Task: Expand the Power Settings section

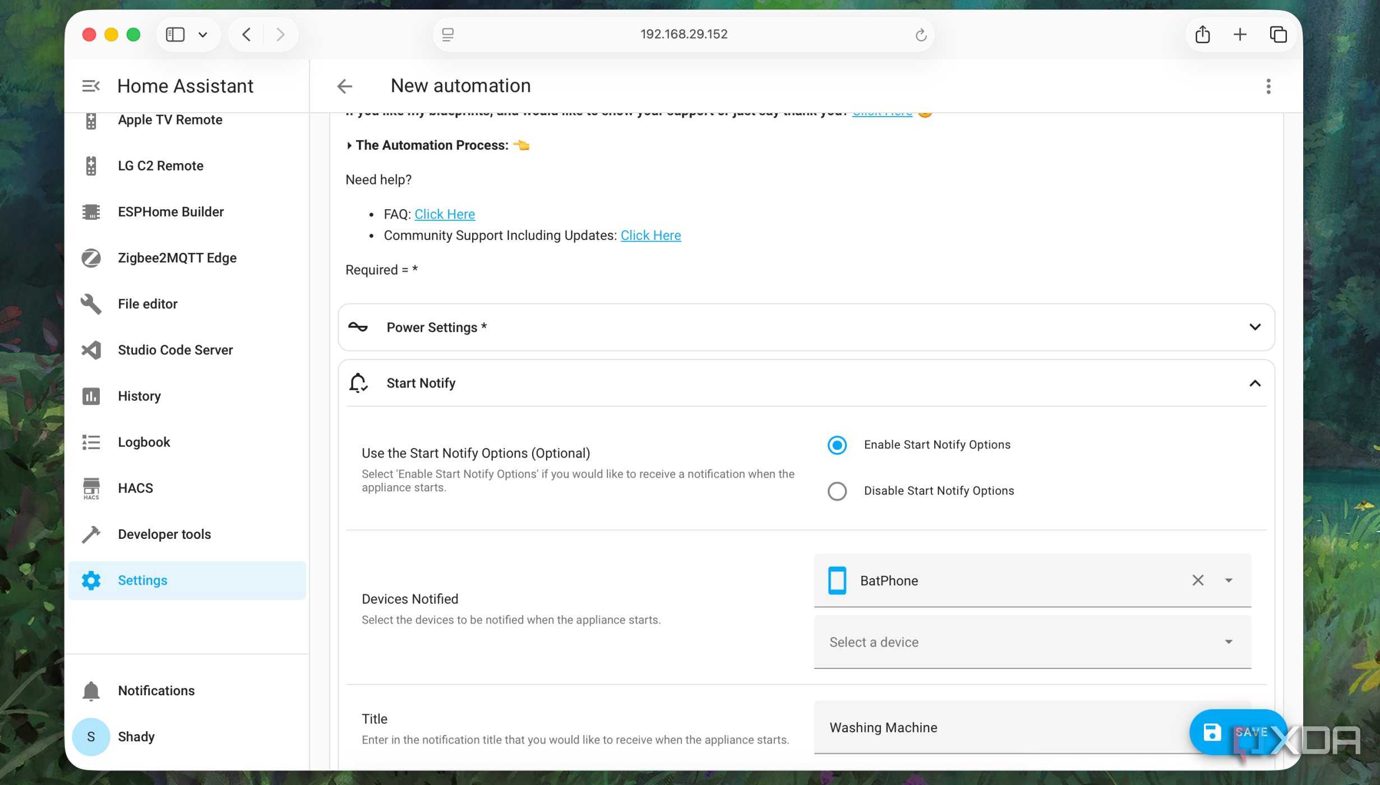Action: point(806,327)
